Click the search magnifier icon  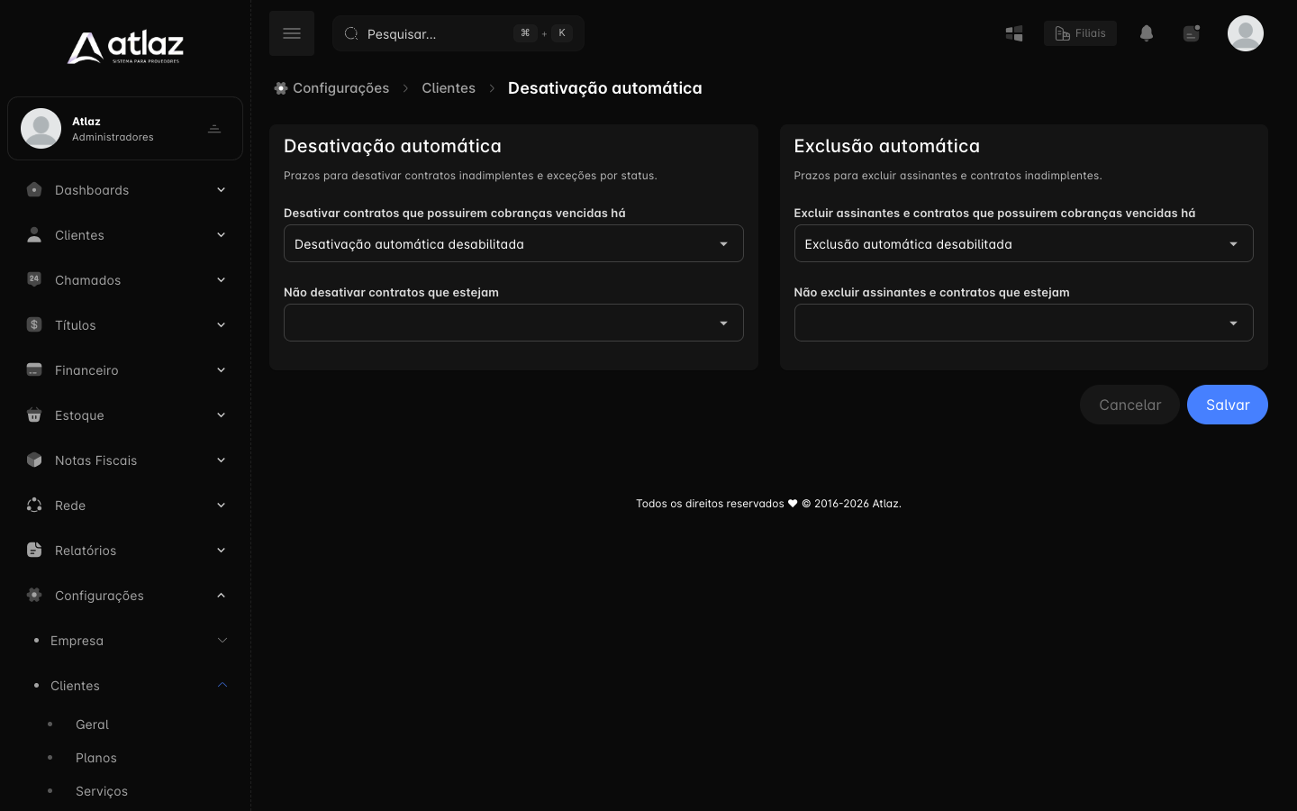point(351,33)
